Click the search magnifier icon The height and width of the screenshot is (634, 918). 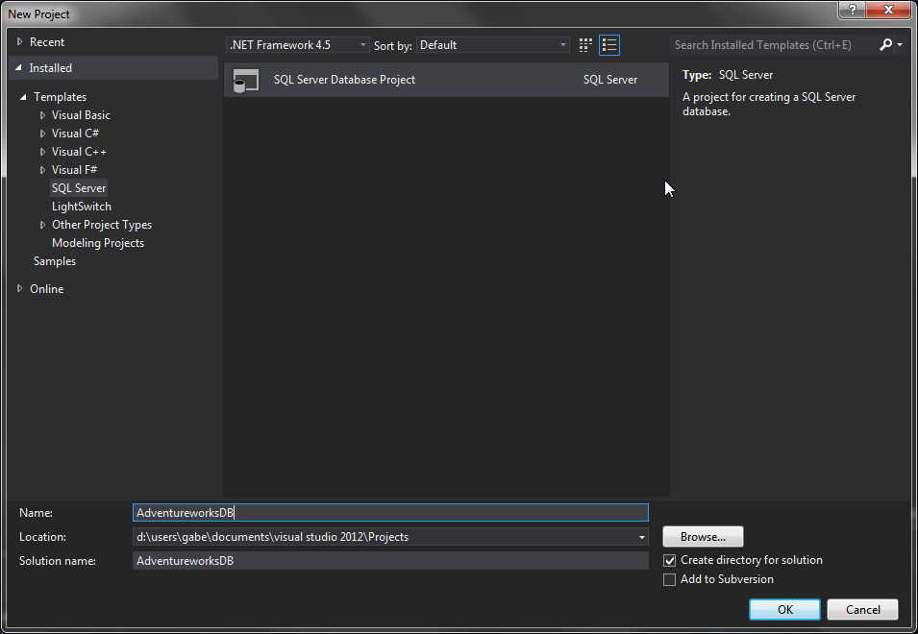885,44
